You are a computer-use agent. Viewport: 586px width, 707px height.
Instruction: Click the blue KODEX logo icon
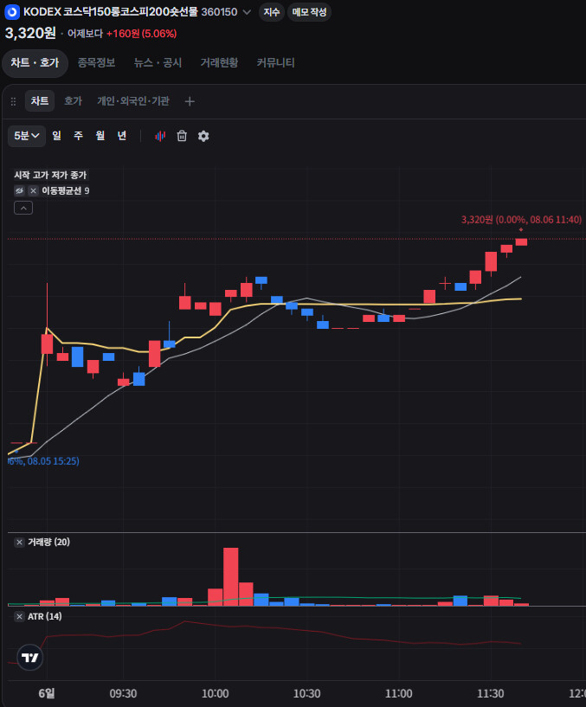(x=12, y=12)
